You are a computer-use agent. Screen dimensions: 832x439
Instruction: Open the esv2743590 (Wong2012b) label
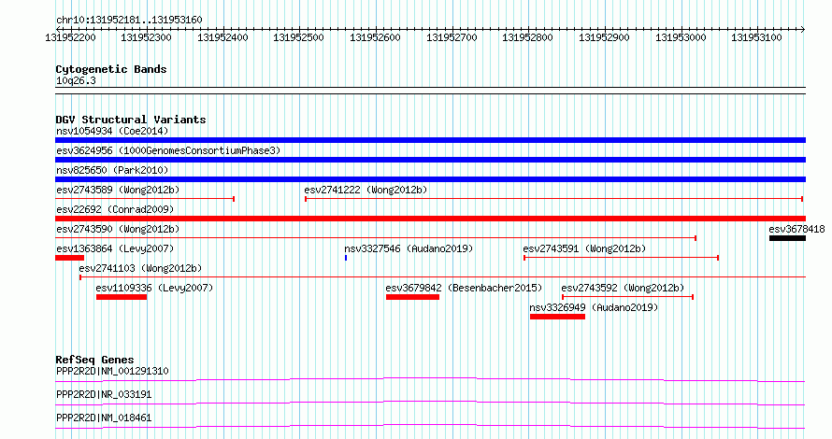tap(118, 229)
